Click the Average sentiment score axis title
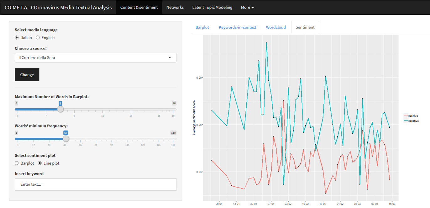Screen dimensions: 430x208 click(194, 118)
